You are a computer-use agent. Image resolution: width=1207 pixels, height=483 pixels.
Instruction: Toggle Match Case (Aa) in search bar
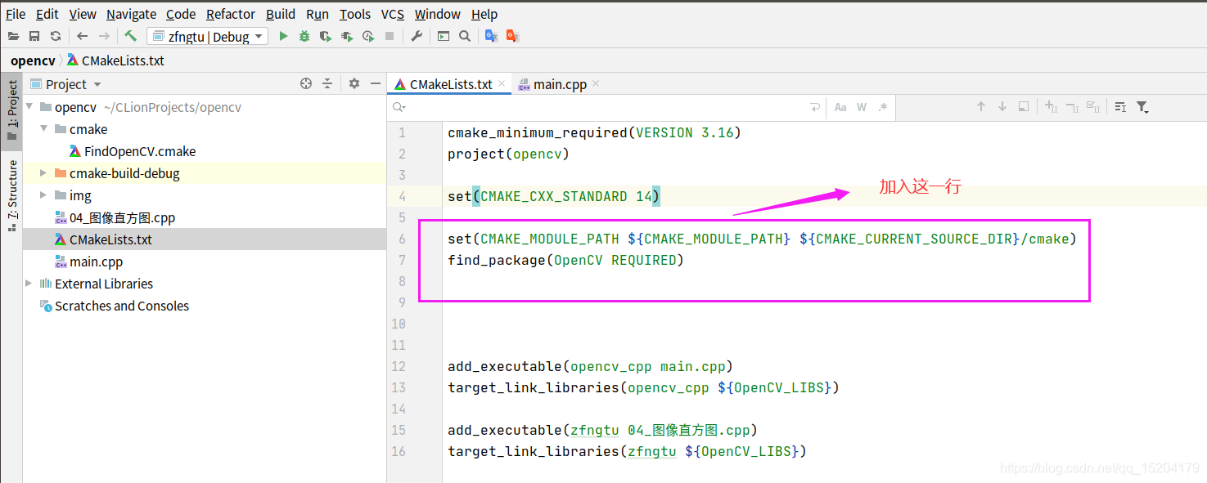(840, 107)
